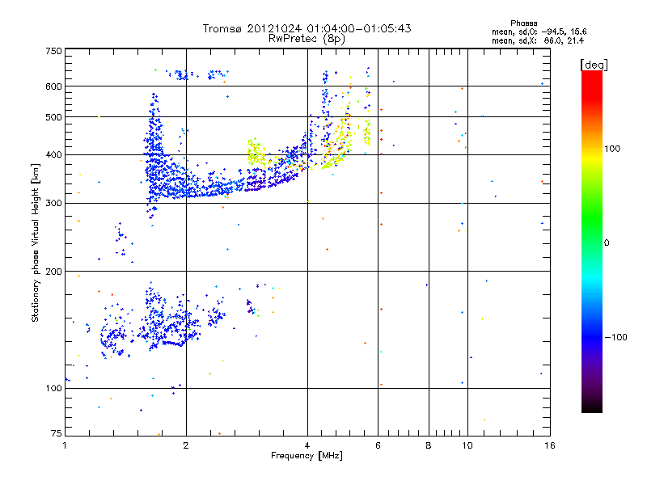The height and width of the screenshot is (485, 647).
Task: Click the y-axis tick label '300'
Action: (53, 203)
